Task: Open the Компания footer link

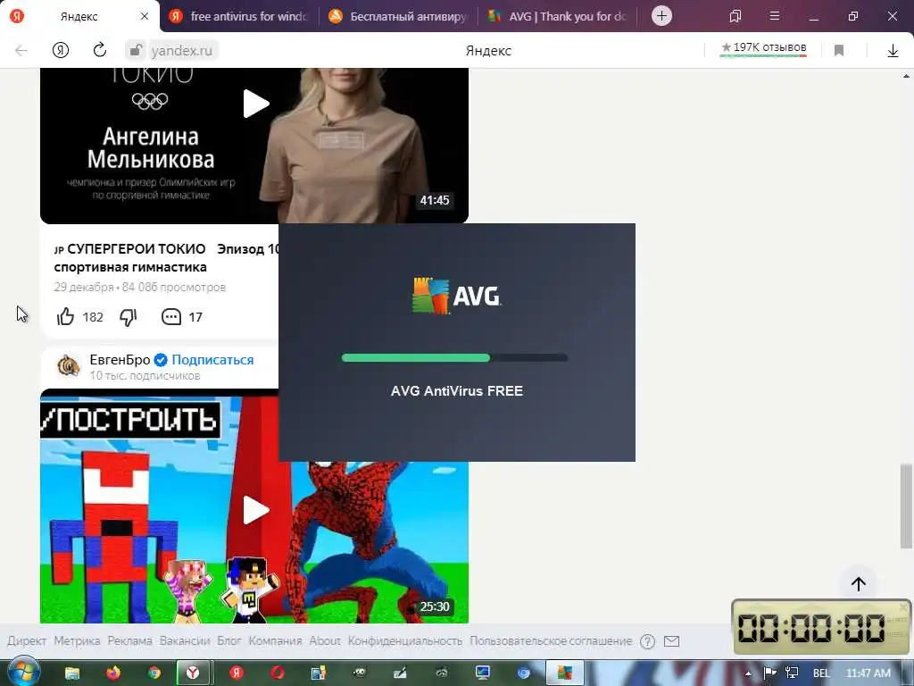Action: 275,641
